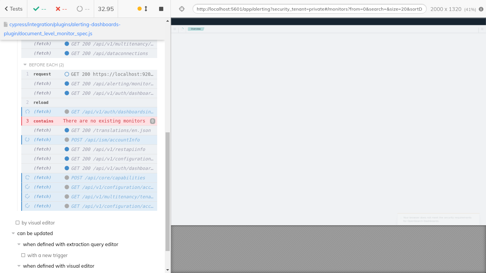Click the Overview breadcrumb in app preview
This screenshot has width=486, height=273.
point(196,29)
